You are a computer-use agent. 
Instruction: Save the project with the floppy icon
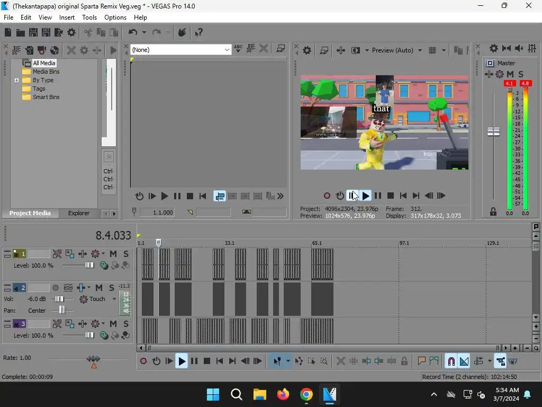(x=33, y=32)
